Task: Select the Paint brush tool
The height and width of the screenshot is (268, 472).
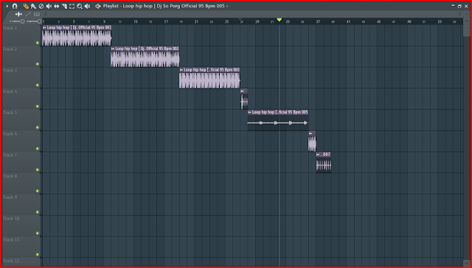Action: pyautogui.click(x=33, y=6)
